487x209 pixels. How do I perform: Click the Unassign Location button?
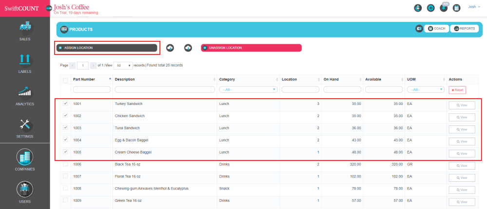(x=251, y=48)
